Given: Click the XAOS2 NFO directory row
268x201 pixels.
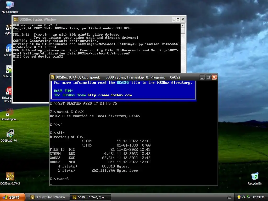Looking at the screenshot, I should tap(100, 162).
